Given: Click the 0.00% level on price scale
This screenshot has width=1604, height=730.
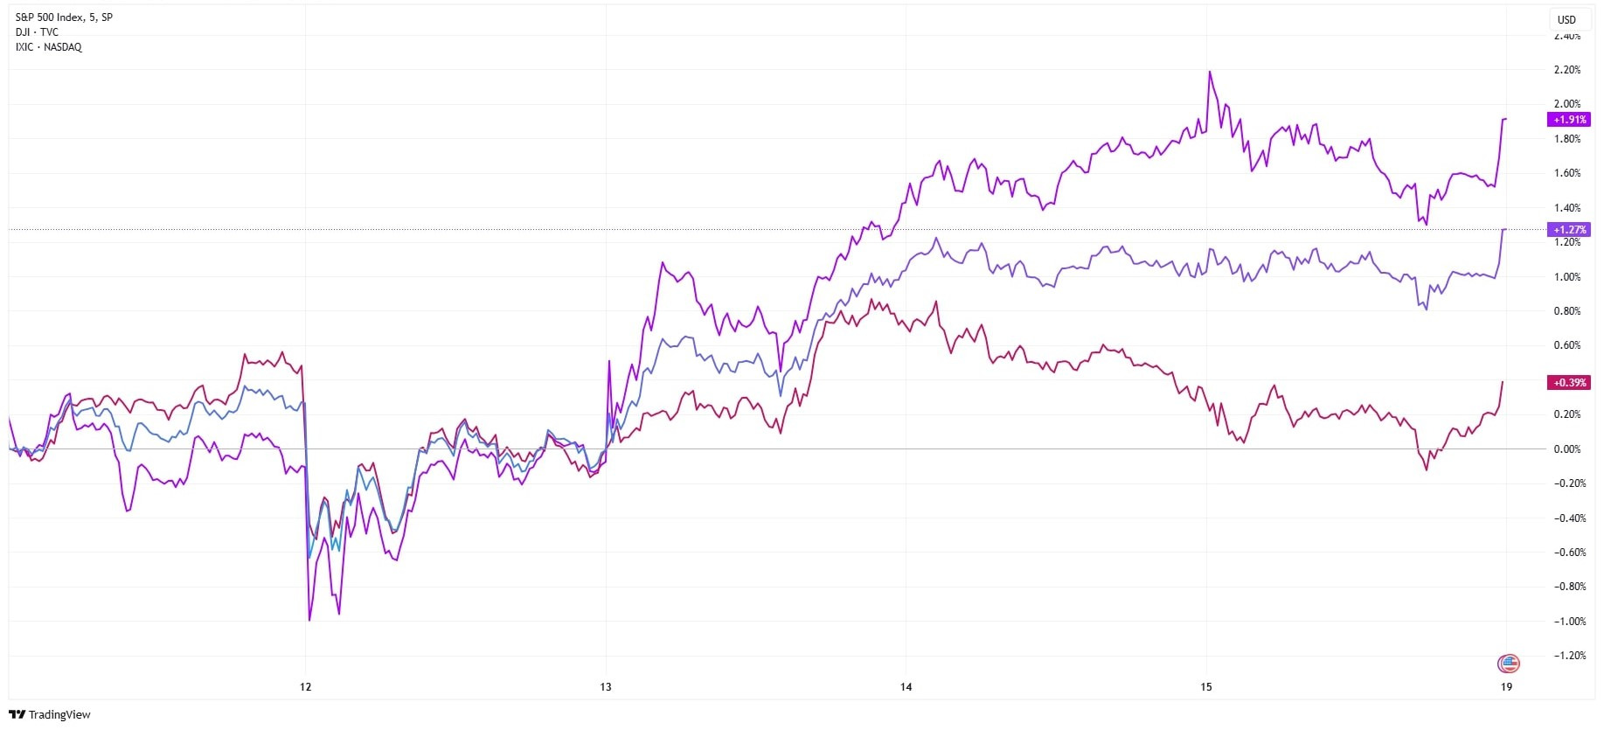Looking at the screenshot, I should coord(1567,449).
